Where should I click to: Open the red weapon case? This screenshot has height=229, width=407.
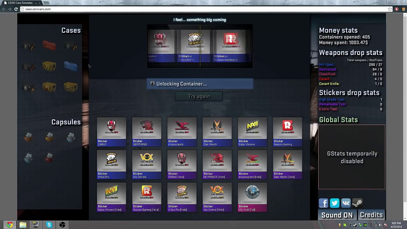pyautogui.click(x=49, y=45)
